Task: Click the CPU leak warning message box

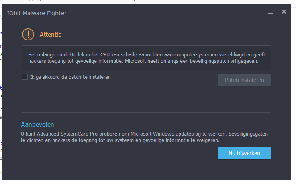Action: tap(147, 58)
